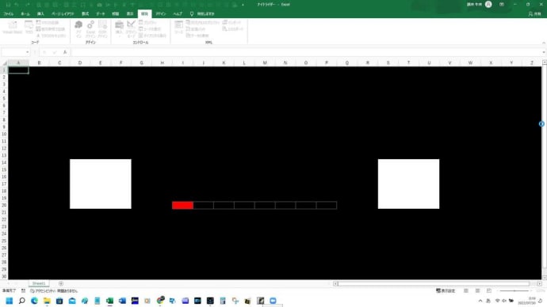Open Ribbon Display Options
The height and width of the screenshot is (307, 547).
pos(501,5)
